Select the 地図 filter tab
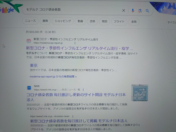 104,21
